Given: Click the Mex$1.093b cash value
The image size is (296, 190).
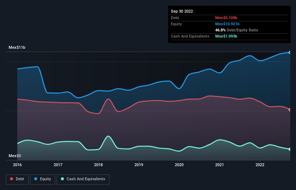Looking at the screenshot, I should (x=226, y=36).
